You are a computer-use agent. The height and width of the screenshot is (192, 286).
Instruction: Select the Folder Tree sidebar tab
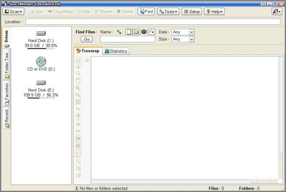[7, 64]
